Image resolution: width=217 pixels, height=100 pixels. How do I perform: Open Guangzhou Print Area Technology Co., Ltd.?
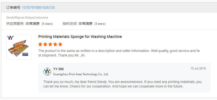pos(81,74)
